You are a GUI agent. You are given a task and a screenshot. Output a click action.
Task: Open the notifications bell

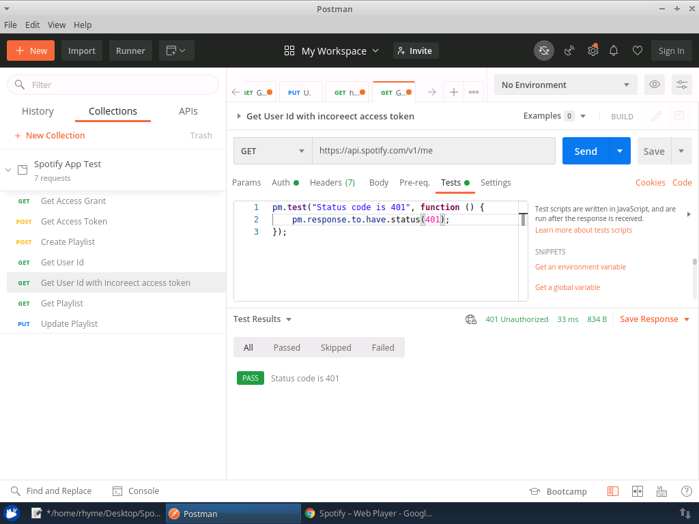[614, 50]
